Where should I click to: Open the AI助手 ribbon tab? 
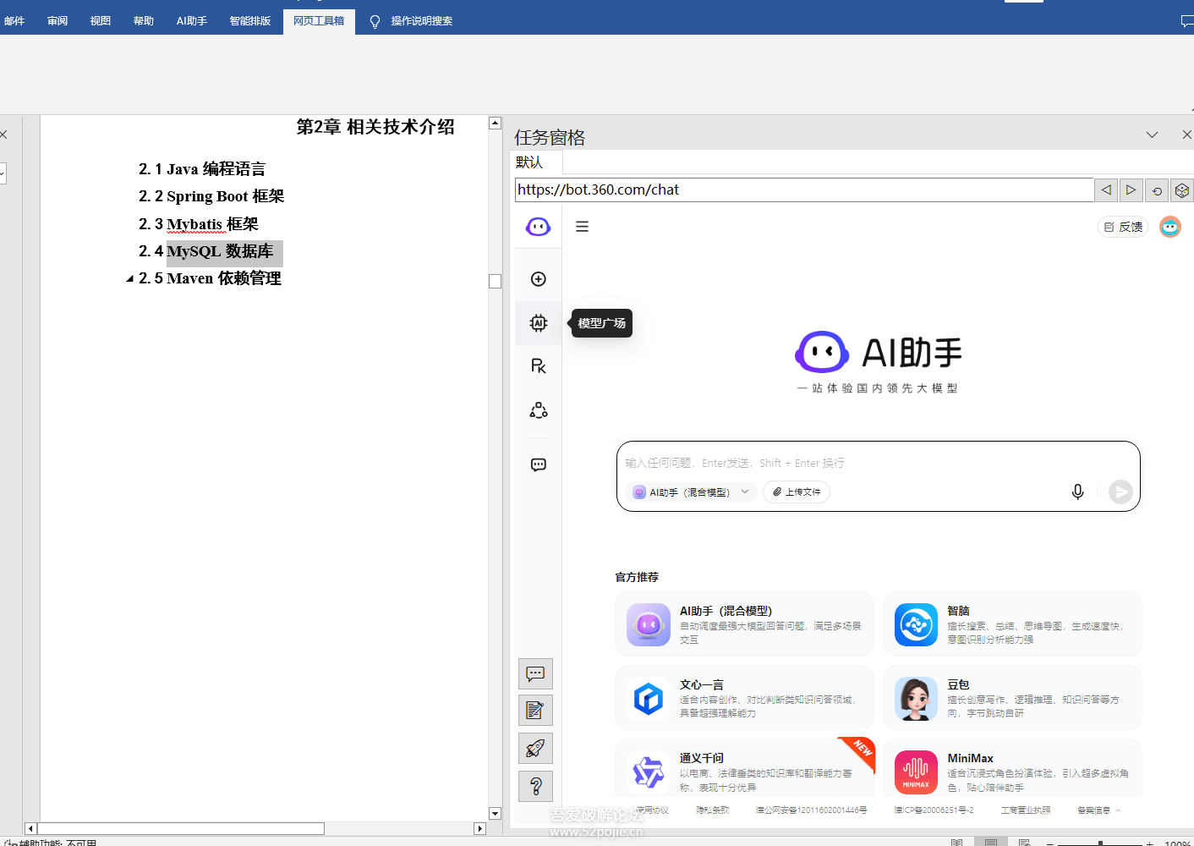click(x=192, y=21)
